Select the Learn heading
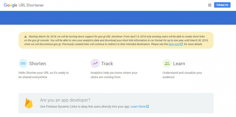 [179, 64]
